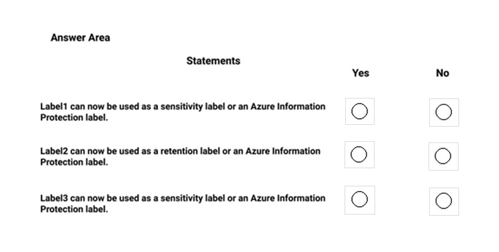Image resolution: width=499 pixels, height=252 pixels.
Task: Select No for the Label1 statement
Action: (444, 112)
